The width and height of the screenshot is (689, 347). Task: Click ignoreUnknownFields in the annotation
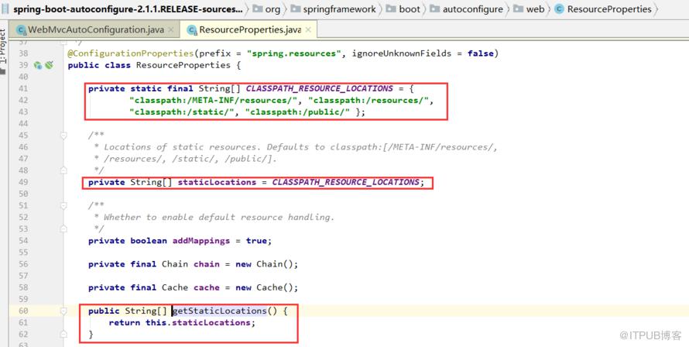(401, 53)
